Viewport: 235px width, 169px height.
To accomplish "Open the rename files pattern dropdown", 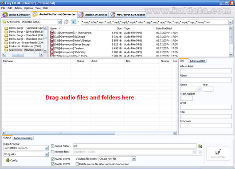I will [x=194, y=152].
